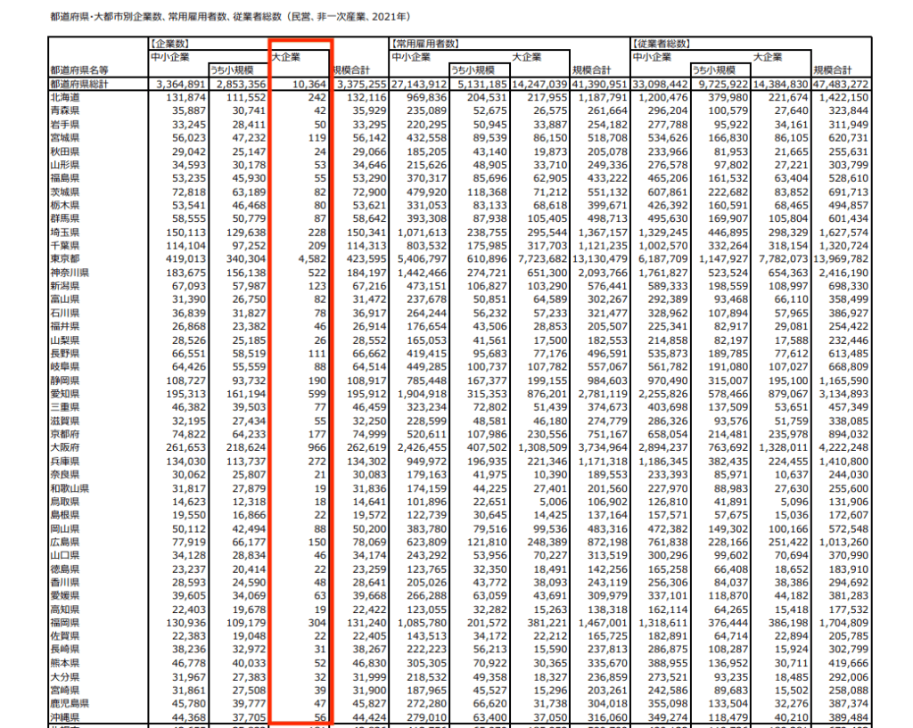The width and height of the screenshot is (913, 728).
Task: Click the 京都府 row label
Action: pyautogui.click(x=64, y=434)
